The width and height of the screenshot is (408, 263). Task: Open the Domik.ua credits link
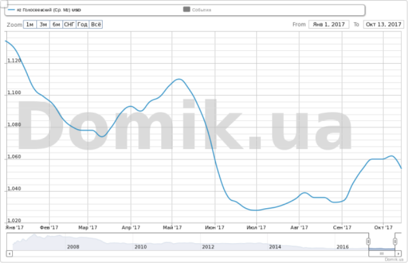click(394, 259)
